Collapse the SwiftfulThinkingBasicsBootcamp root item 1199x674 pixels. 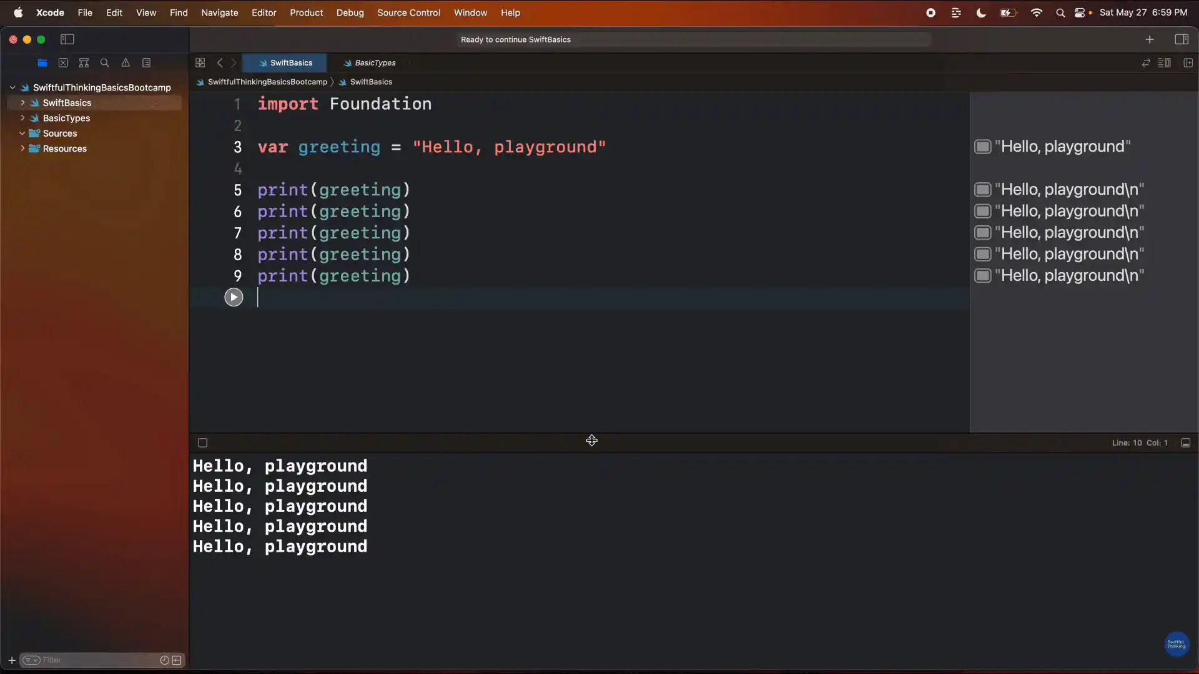point(12,87)
